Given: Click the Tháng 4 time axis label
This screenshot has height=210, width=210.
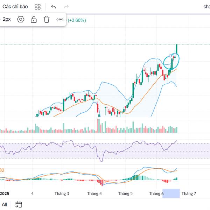Looking at the screenshot, I should [94, 194].
